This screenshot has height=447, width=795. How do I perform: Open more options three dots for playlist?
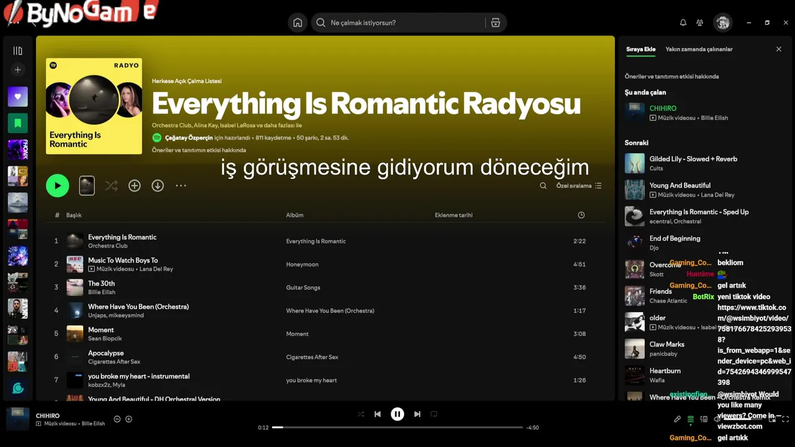point(181,186)
